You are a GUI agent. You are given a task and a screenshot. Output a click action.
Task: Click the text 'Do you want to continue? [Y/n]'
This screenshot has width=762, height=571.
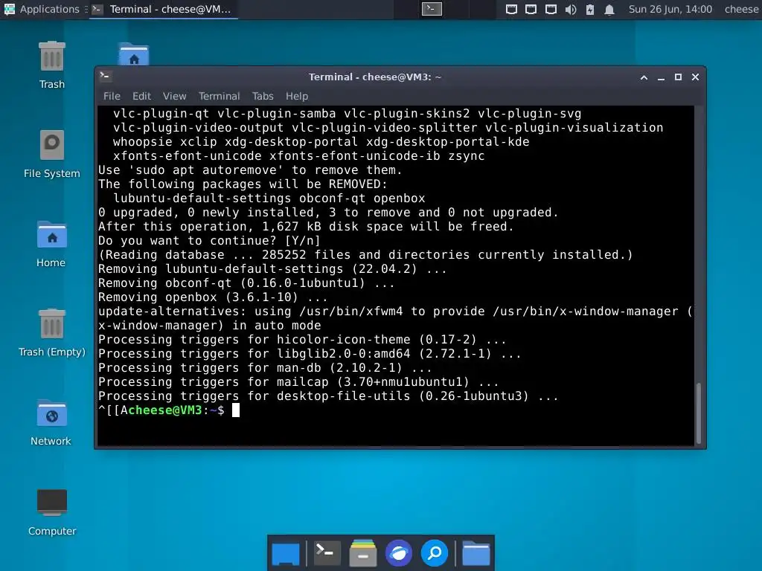tap(209, 241)
